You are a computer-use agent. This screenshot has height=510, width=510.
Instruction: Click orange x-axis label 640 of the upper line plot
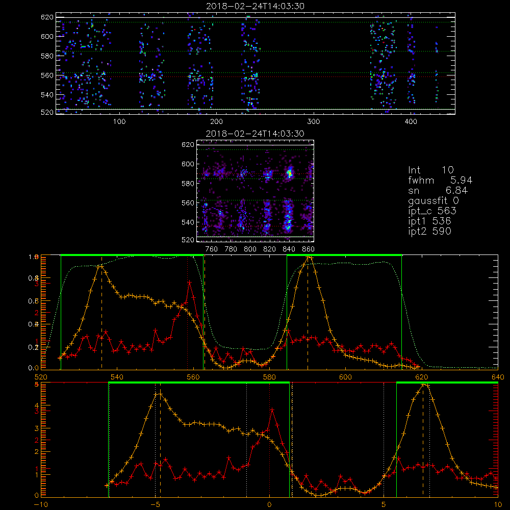click(x=498, y=377)
